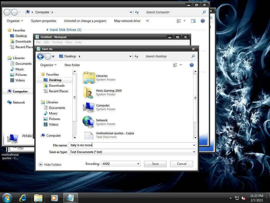This screenshot has height=203, width=270.
Task: Select Desktop in Save As navigation pane
Action: [x=55, y=80]
